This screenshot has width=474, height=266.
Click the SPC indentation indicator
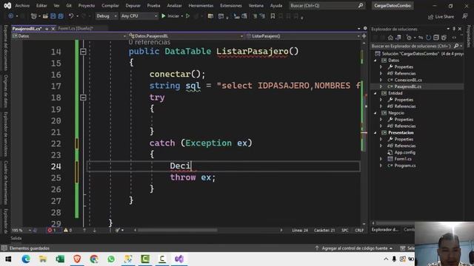[x=345, y=230]
